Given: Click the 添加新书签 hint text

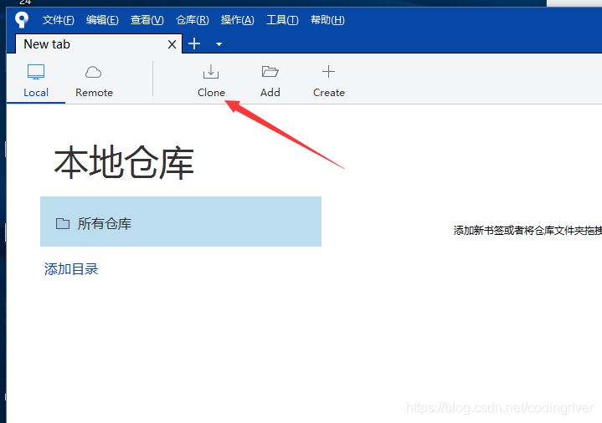Looking at the screenshot, I should point(527,230).
